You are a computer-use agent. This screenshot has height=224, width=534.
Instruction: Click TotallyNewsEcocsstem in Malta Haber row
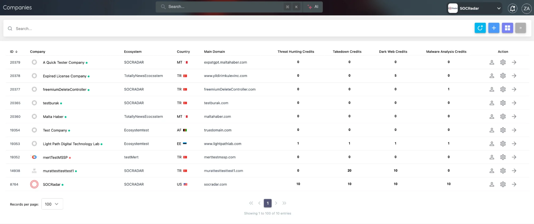click(143, 117)
